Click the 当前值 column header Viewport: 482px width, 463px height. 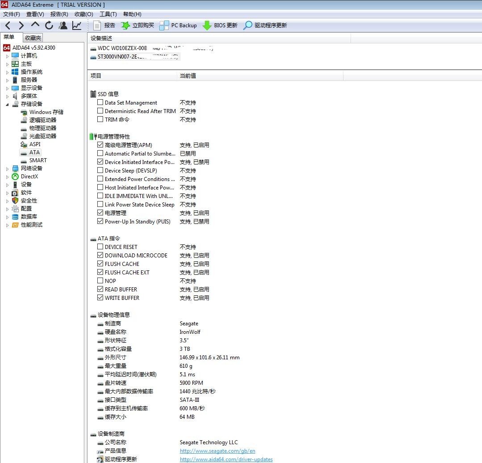260,76
